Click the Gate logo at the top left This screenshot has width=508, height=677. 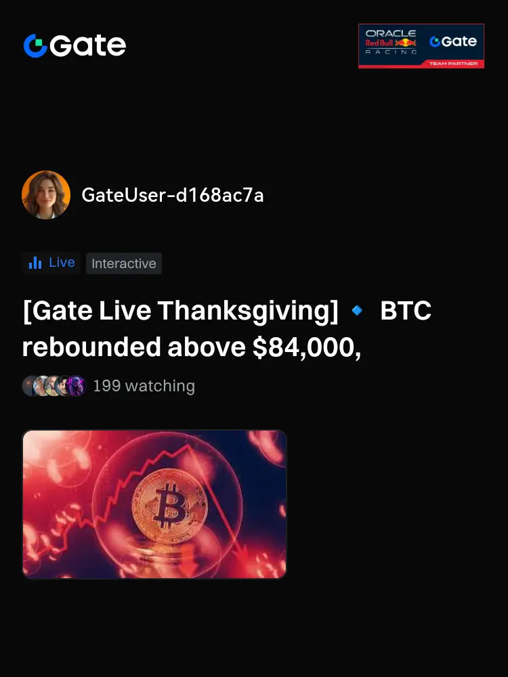tap(75, 45)
